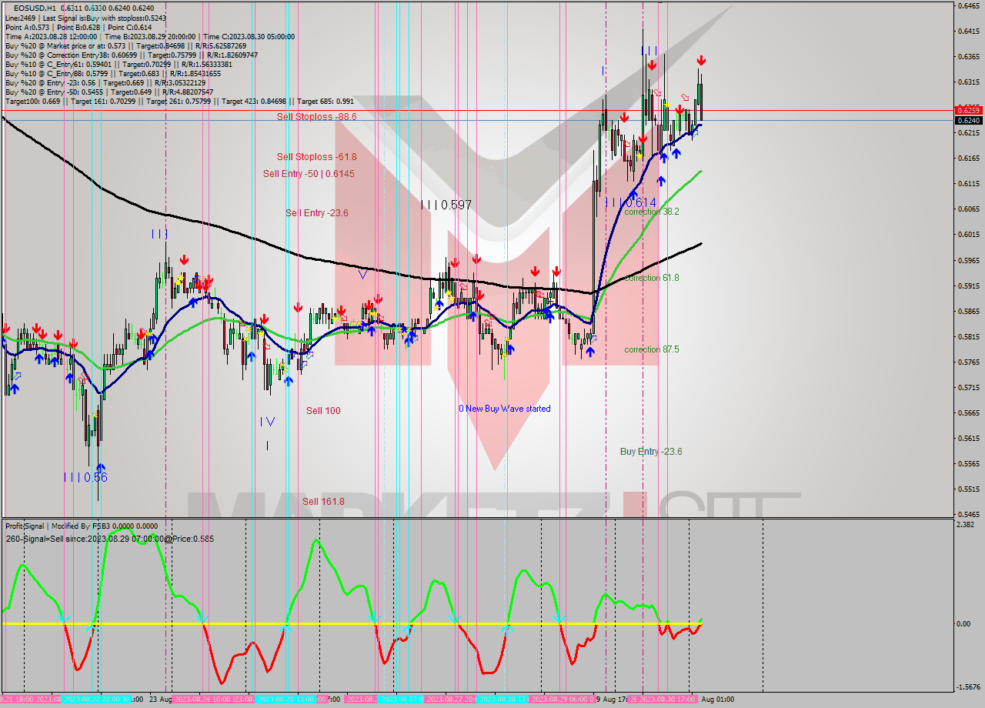This screenshot has height=708, width=985.
Task: Click the 0.00 indicator scale value
Action: 964,623
